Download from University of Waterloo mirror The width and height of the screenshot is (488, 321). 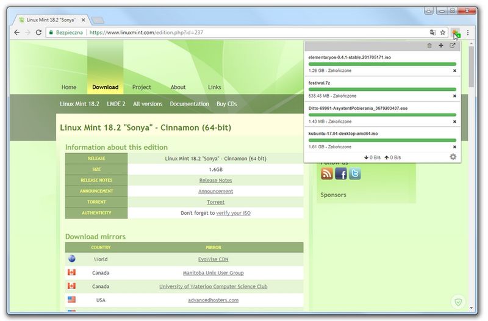[x=213, y=286]
